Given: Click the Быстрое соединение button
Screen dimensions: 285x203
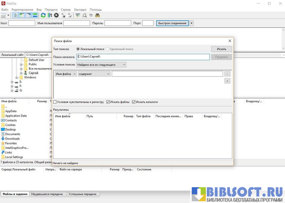Looking at the screenshot, I should point(172,23).
